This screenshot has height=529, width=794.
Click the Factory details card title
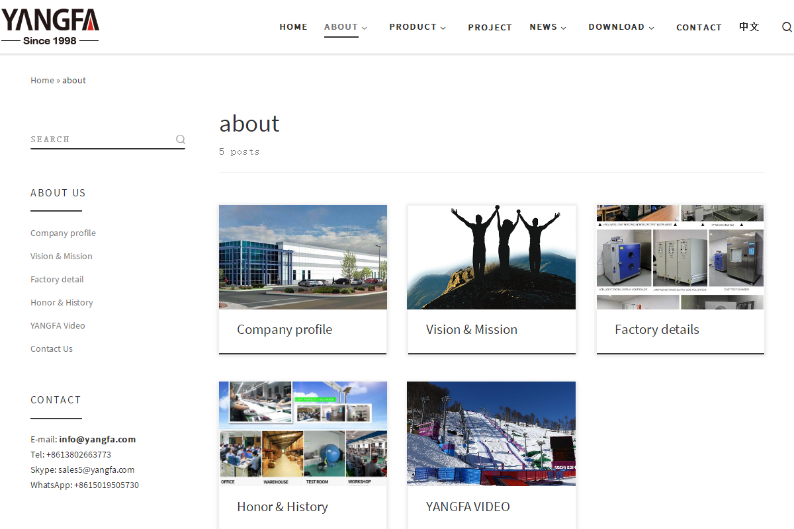pyautogui.click(x=657, y=329)
